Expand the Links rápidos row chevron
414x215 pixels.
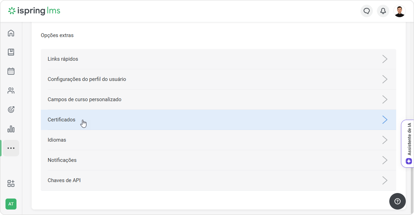click(x=385, y=59)
